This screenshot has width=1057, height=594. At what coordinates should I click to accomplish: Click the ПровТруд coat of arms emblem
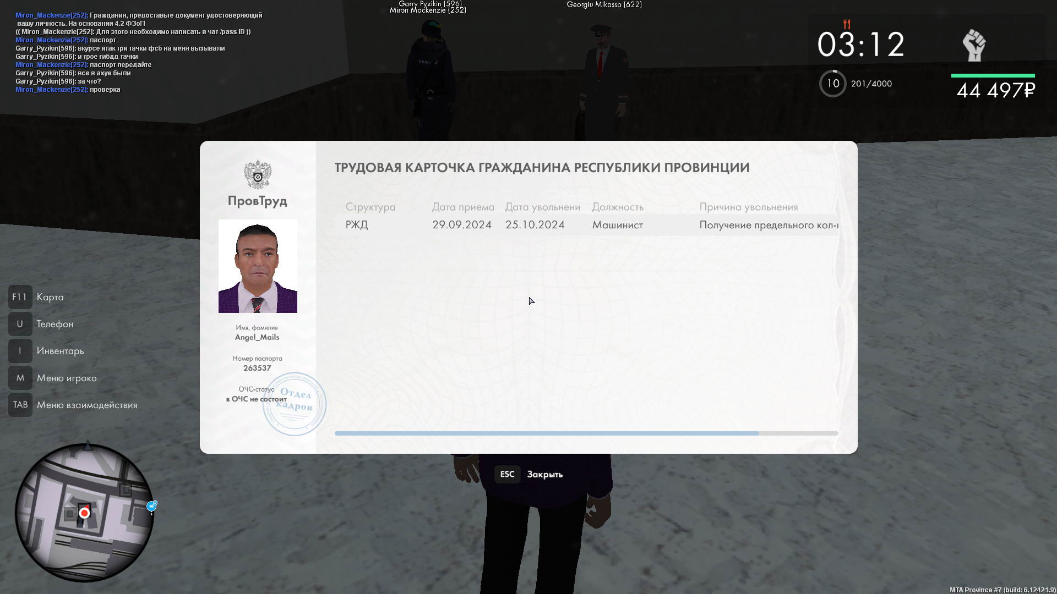[x=258, y=175]
